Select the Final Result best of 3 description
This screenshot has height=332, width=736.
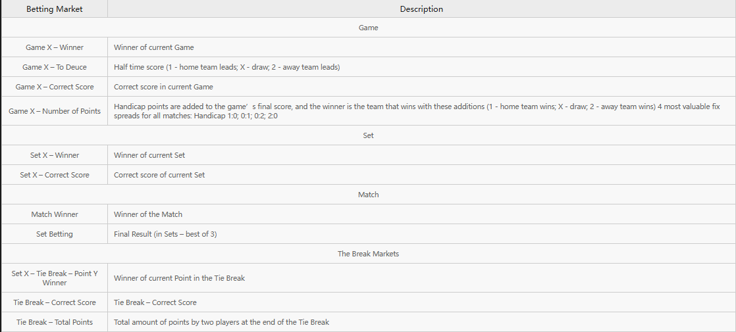(165, 234)
